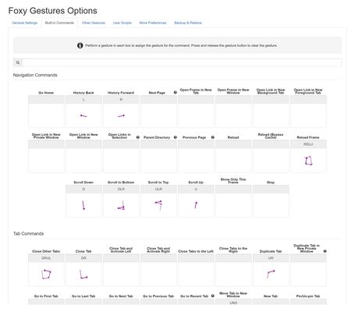Switch to the Other Gestures tab

click(94, 23)
